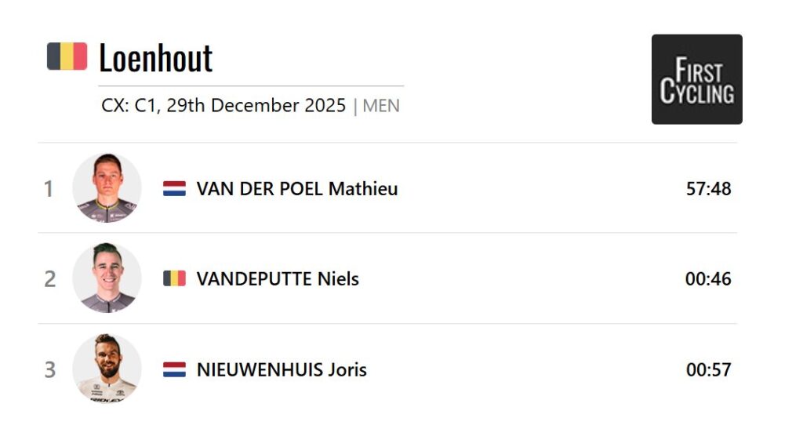Click the MEN category label
Viewport: 803px width, 447px height.
(x=381, y=106)
